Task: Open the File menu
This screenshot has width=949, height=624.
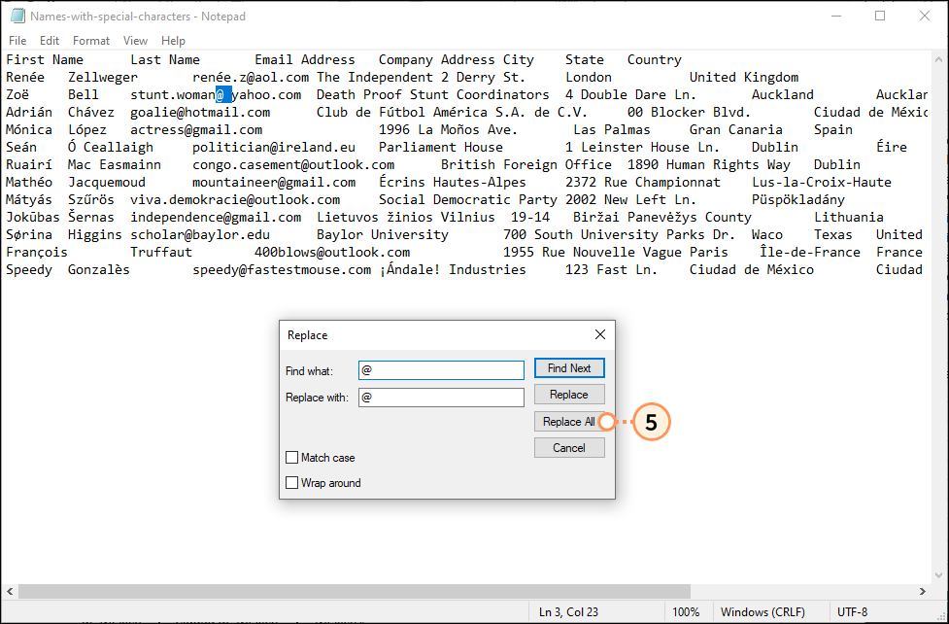Action: [x=17, y=41]
